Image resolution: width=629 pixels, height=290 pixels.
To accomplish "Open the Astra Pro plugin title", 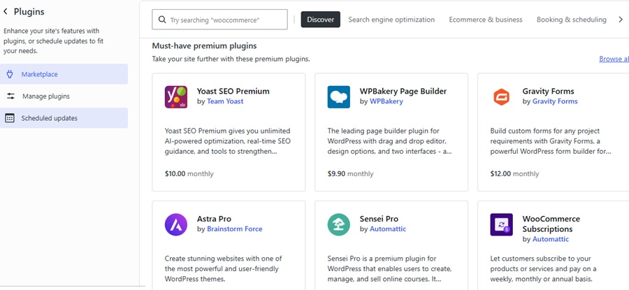I will tap(214, 219).
